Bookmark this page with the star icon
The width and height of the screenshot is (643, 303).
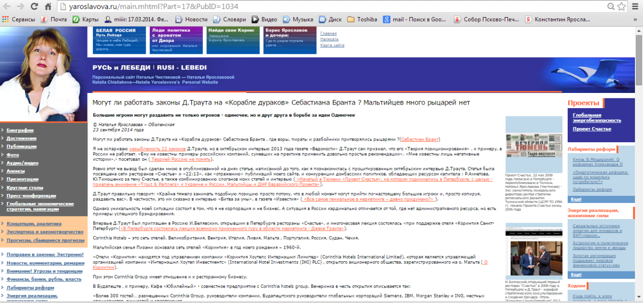coord(621,7)
